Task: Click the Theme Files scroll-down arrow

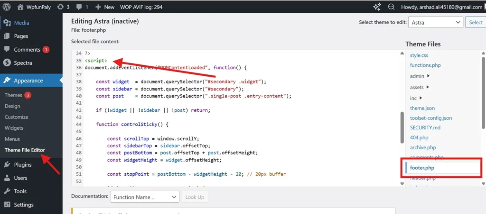Action: click(483, 183)
